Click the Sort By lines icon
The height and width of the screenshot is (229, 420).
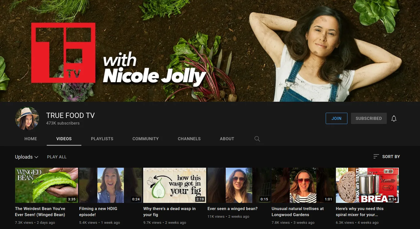(x=376, y=156)
